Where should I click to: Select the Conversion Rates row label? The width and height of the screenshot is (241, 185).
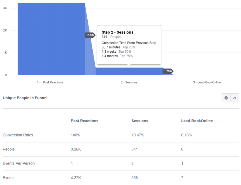(18, 135)
